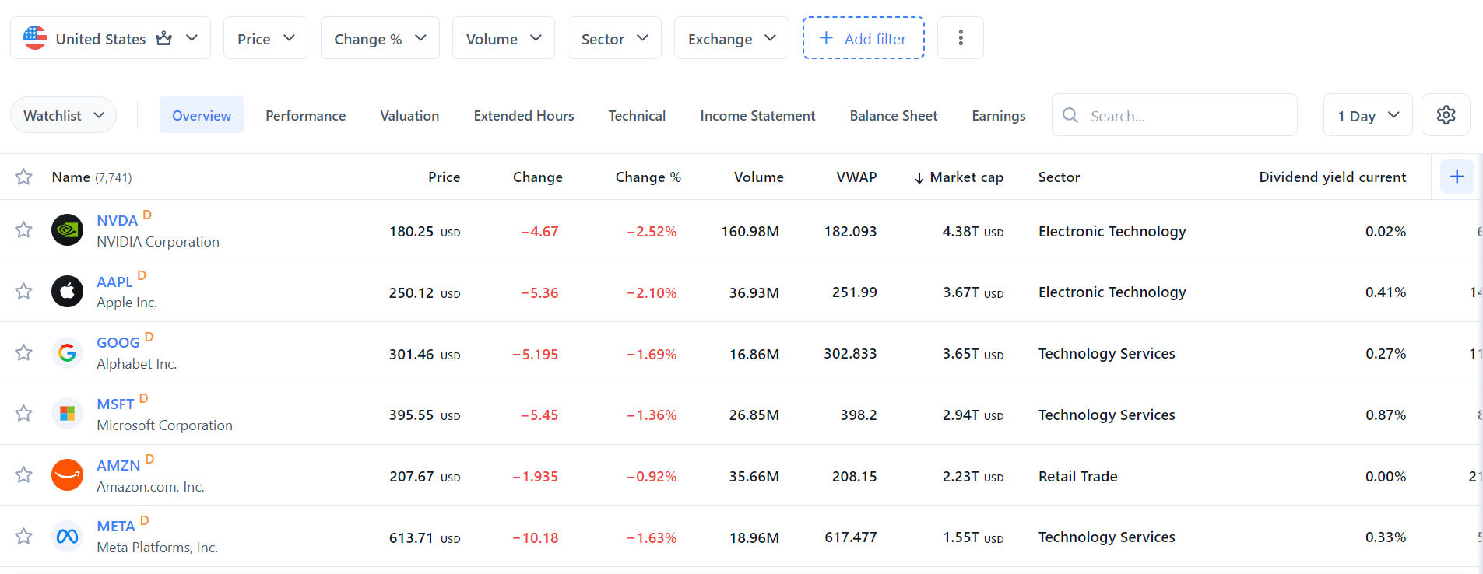
Task: Open the three-dot more options menu
Action: click(961, 38)
